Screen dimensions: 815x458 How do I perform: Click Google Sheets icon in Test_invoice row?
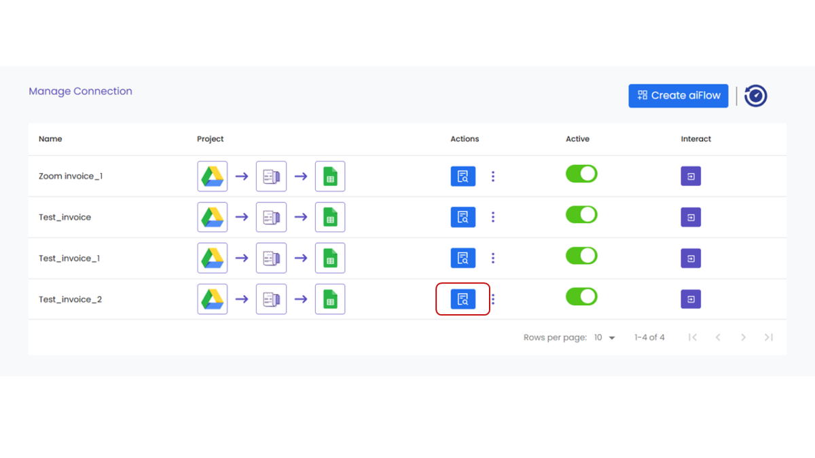330,217
